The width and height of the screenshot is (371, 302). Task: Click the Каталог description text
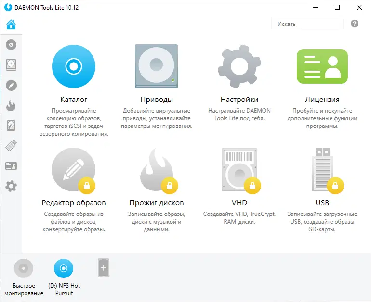(x=74, y=122)
